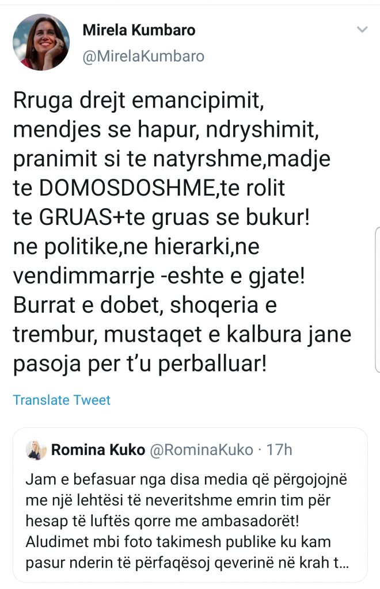Click the 17h timestamp

pos(280,450)
